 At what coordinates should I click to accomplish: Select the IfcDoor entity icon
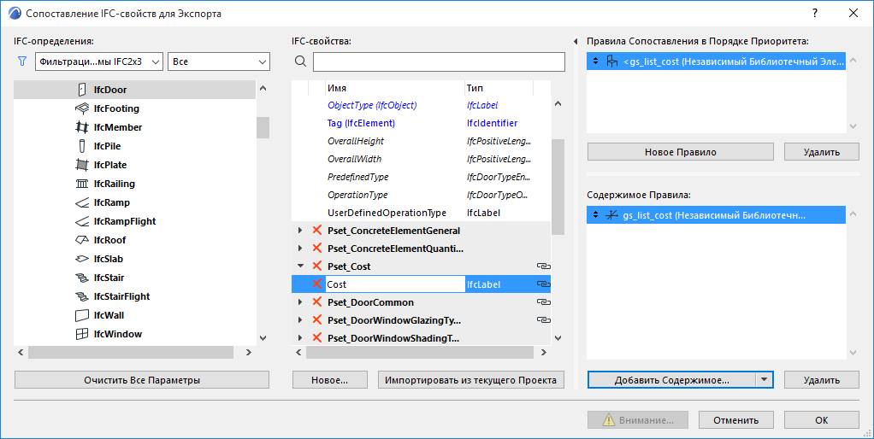82,90
